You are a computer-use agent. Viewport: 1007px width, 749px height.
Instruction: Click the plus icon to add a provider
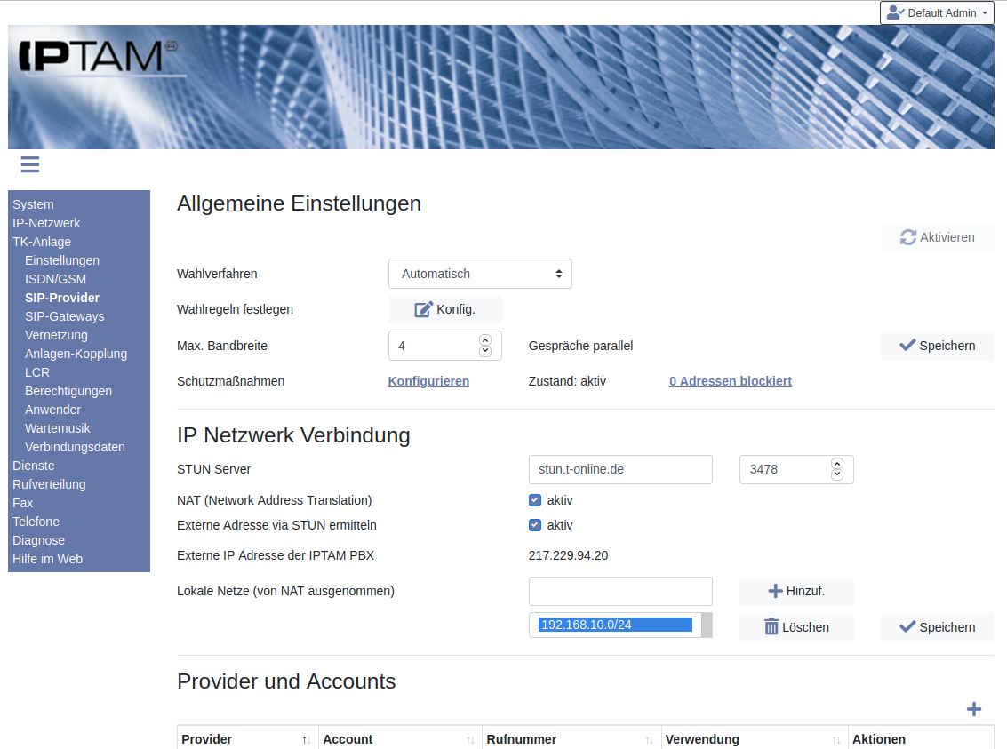pos(974,709)
